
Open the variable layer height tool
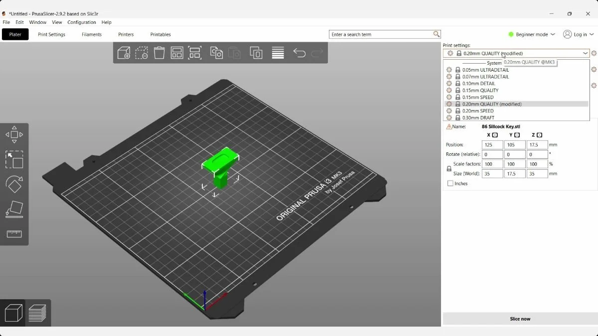click(278, 53)
